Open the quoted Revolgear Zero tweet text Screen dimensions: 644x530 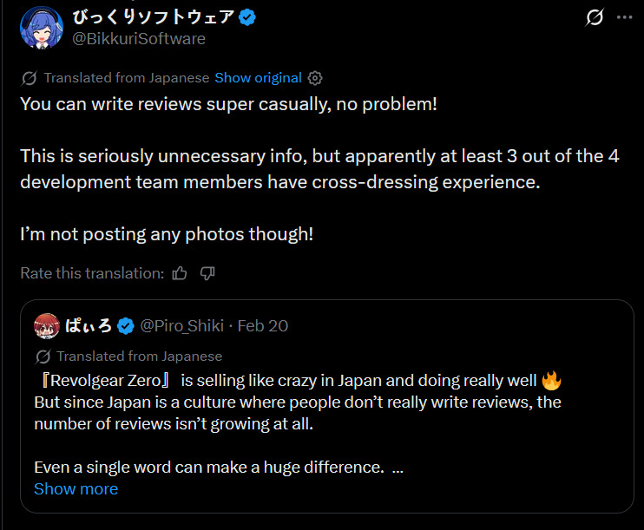coord(295,402)
